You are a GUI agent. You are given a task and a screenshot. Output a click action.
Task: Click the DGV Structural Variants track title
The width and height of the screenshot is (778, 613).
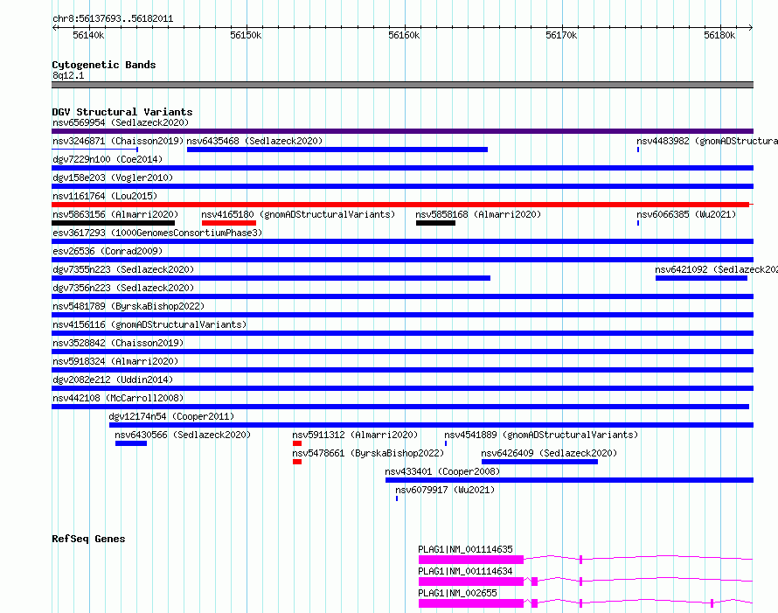(122, 112)
